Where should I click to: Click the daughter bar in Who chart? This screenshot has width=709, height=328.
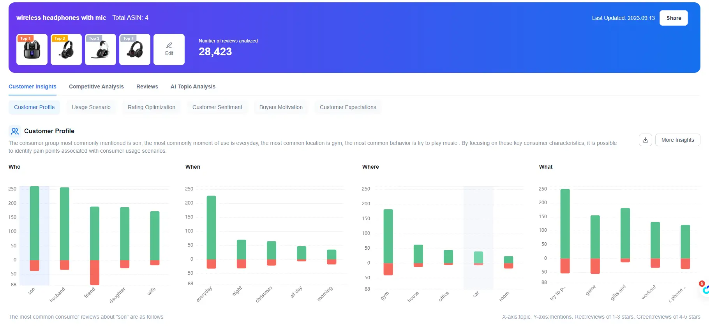pos(125,238)
